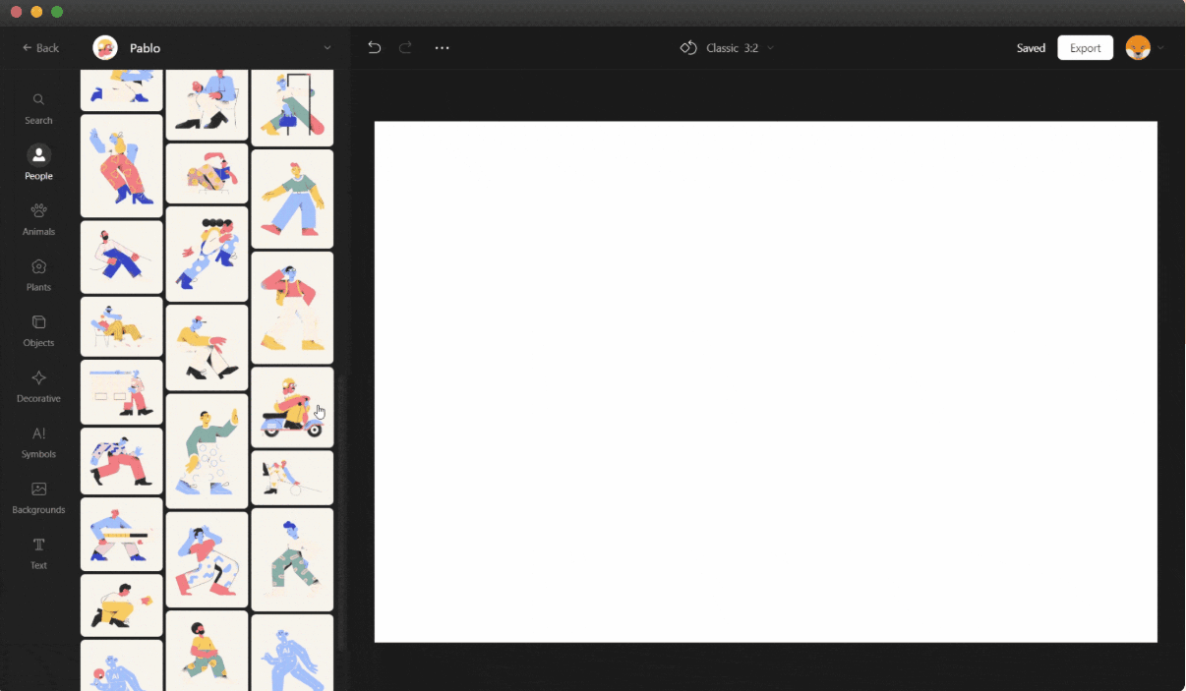This screenshot has width=1186, height=691.
Task: Select the People category icon
Action: 38,162
